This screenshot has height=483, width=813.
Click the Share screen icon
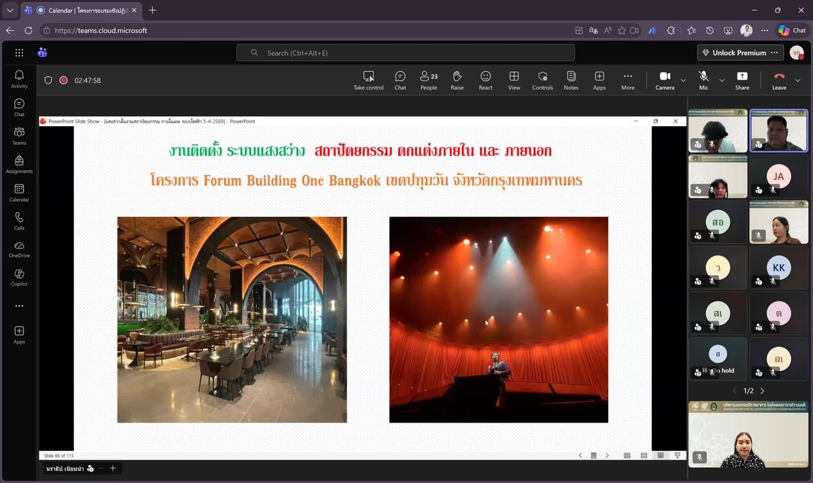pos(742,80)
